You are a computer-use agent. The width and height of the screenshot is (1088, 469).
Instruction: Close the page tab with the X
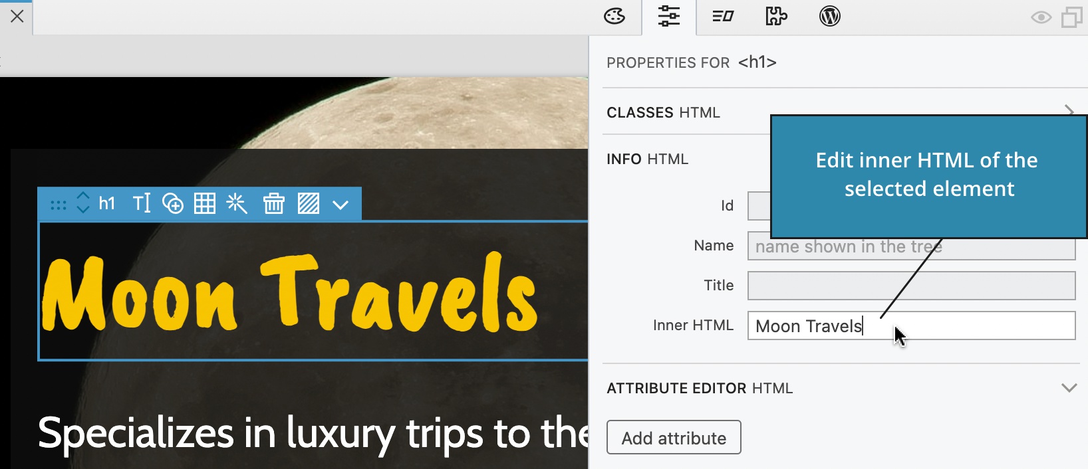(x=17, y=17)
